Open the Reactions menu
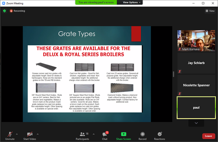 pos(159,136)
